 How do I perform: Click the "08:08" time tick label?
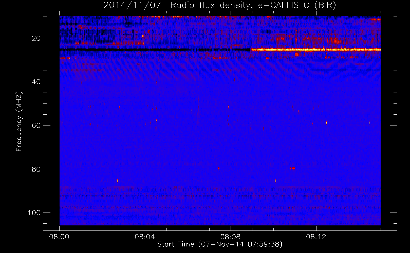coord(231,237)
